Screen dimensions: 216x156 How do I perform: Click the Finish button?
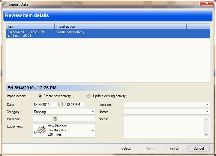coord(174,148)
